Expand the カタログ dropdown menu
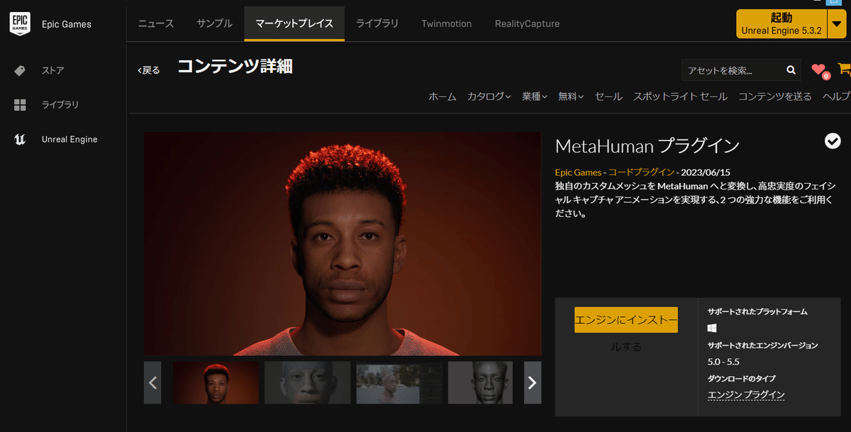Viewport: 851px width, 432px height. [x=489, y=96]
